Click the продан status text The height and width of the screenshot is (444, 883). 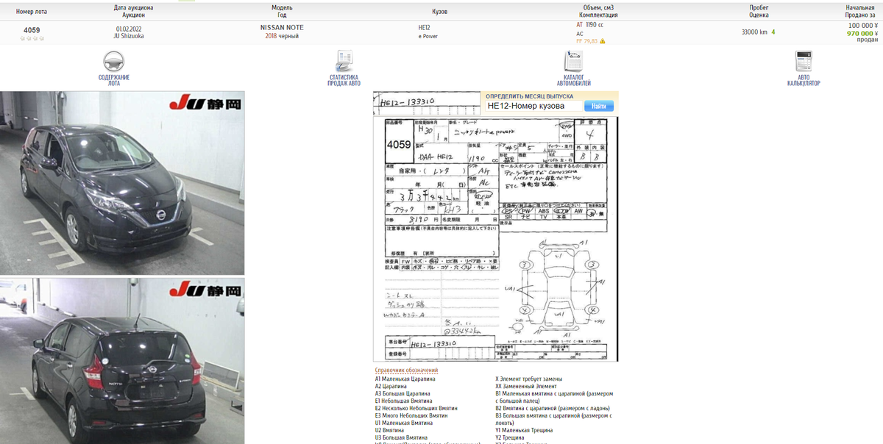(868, 40)
